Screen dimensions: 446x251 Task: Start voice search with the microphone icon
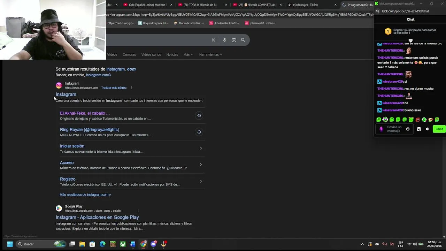click(225, 40)
